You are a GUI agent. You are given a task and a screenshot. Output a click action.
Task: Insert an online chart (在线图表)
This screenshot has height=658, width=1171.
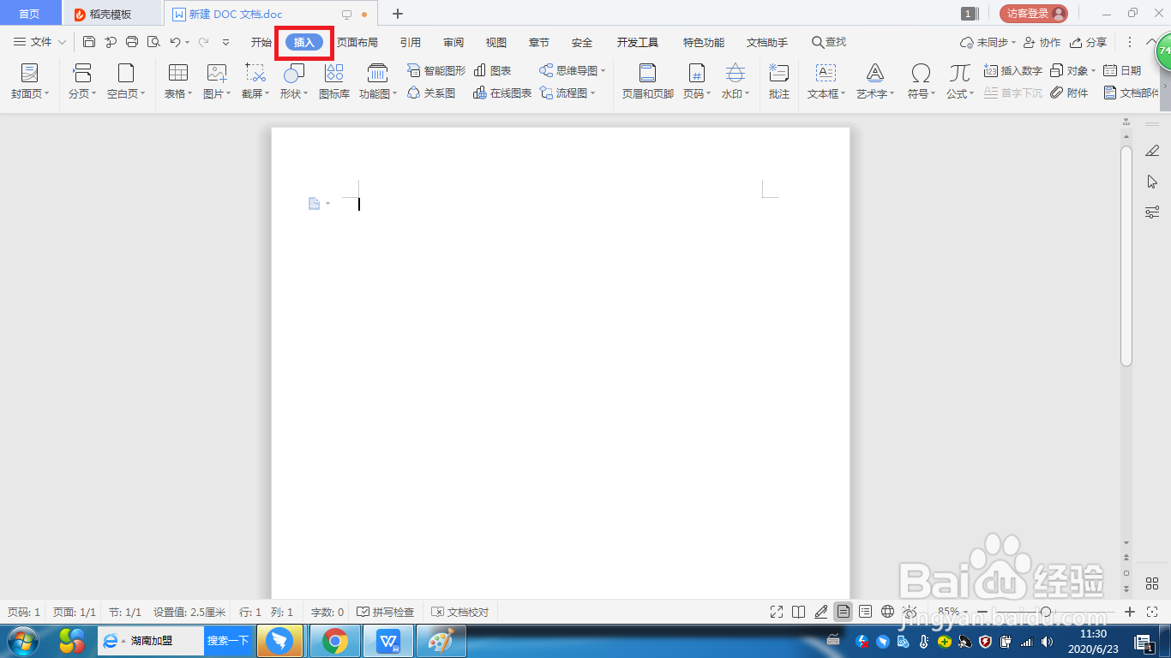point(502,93)
